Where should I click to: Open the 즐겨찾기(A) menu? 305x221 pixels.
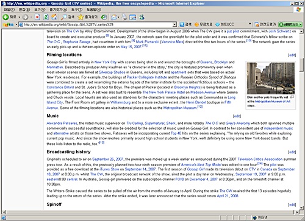[59, 10]
